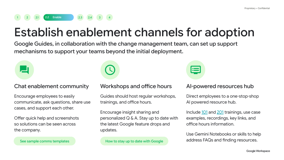Click the Offer quick help and screenshots paragraph
284x160 pixels.
46,124
